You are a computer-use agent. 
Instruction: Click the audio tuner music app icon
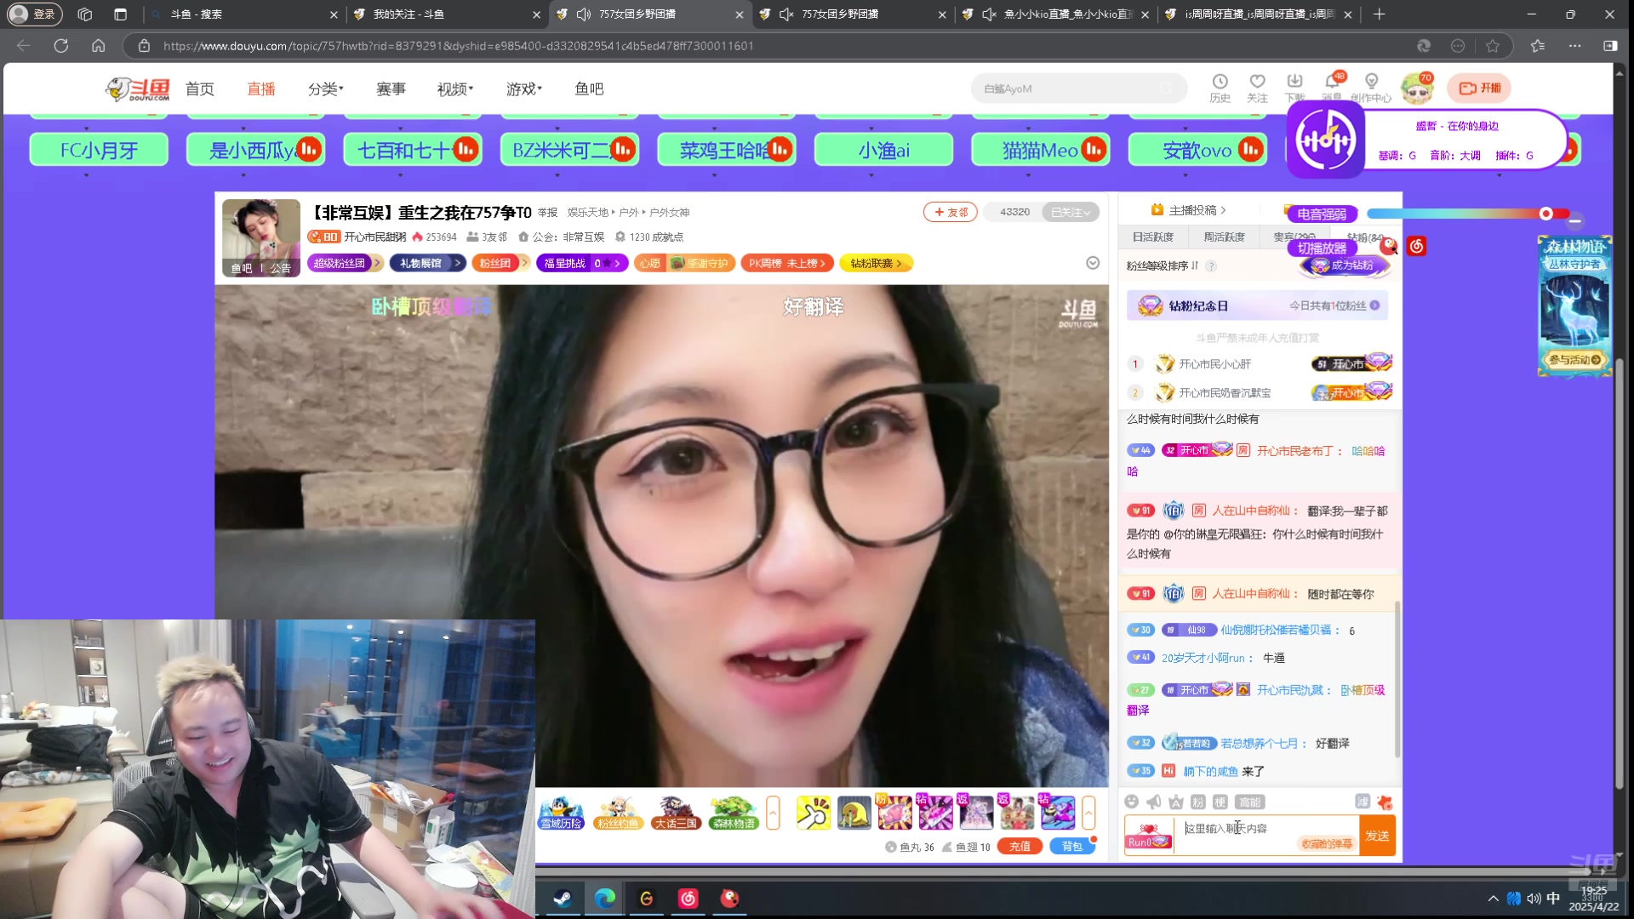(1326, 140)
